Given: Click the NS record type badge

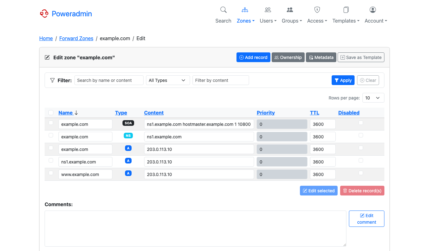Looking at the screenshot, I should tap(128, 136).
